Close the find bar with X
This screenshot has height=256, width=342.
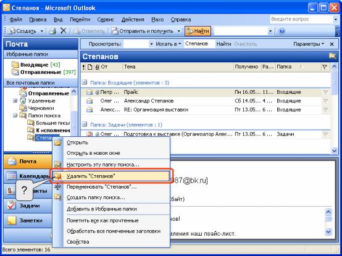point(332,44)
